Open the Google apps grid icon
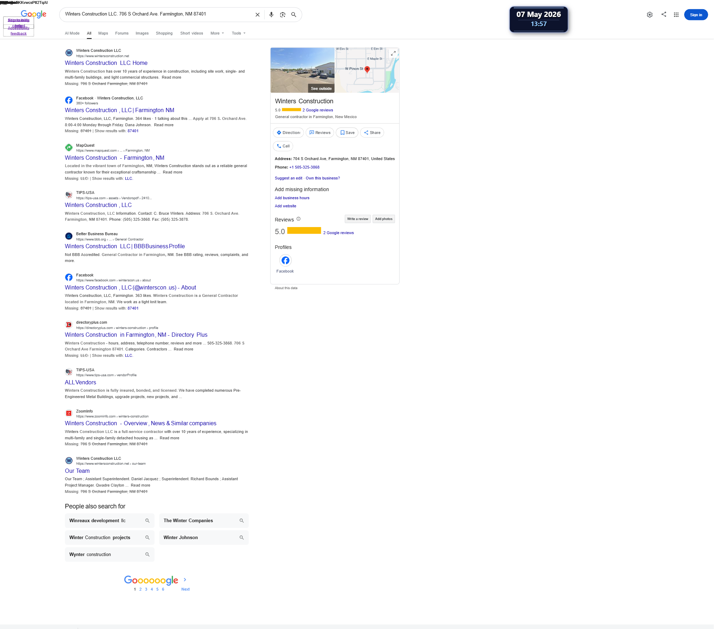Viewport: 718px width, 629px height. 676,15
